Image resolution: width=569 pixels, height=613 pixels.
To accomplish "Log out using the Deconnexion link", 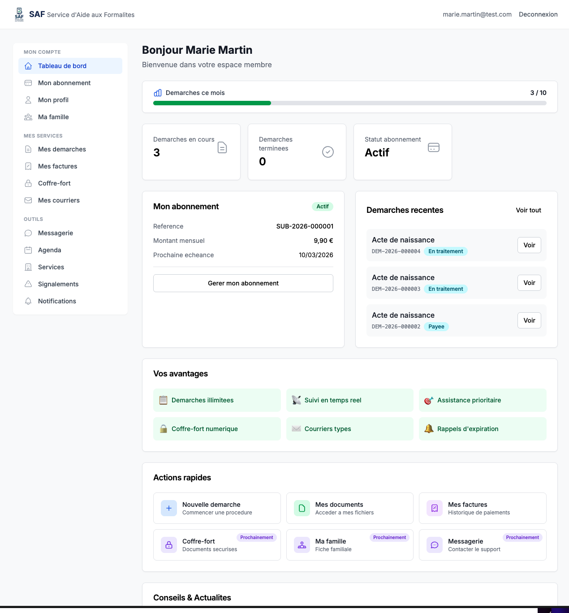I will pyautogui.click(x=538, y=14).
